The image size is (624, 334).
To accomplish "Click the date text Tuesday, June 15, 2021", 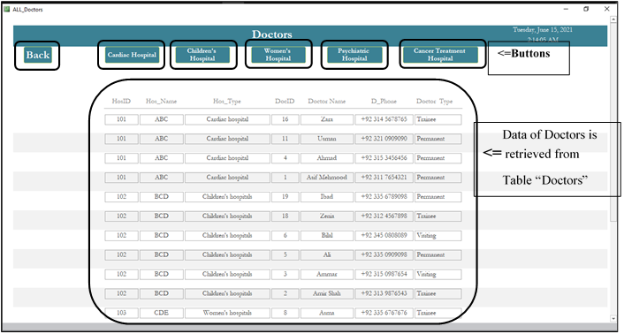I will click(x=543, y=30).
